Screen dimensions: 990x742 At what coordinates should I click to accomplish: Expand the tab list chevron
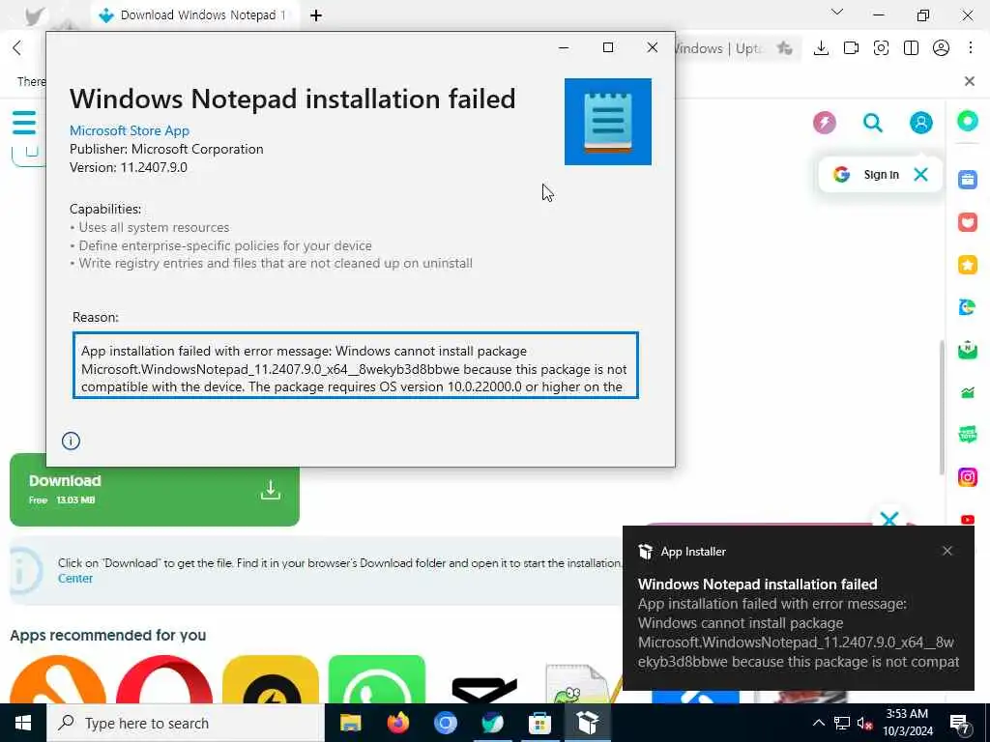(837, 13)
